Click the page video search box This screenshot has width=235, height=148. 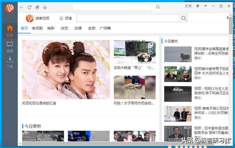pos(128,18)
